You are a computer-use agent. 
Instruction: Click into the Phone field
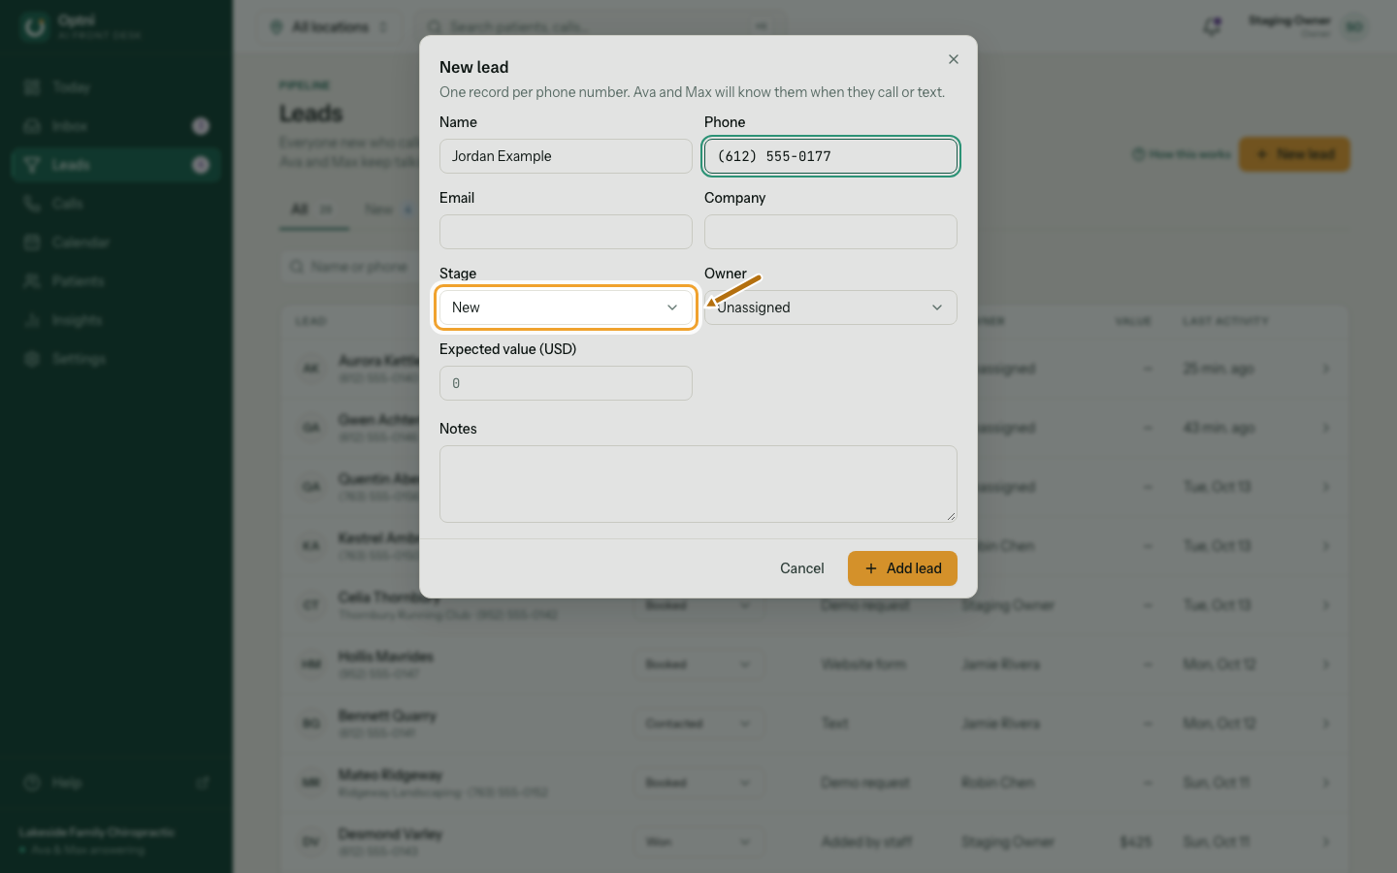tap(830, 156)
